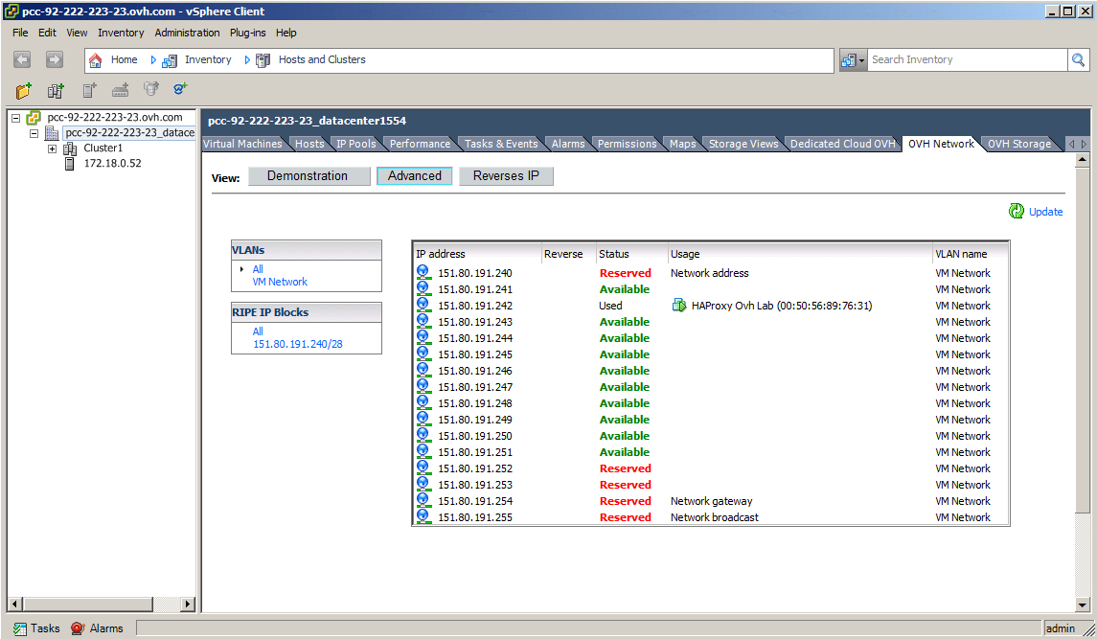
Task: Click the search magnifier icon
Action: tap(1078, 60)
